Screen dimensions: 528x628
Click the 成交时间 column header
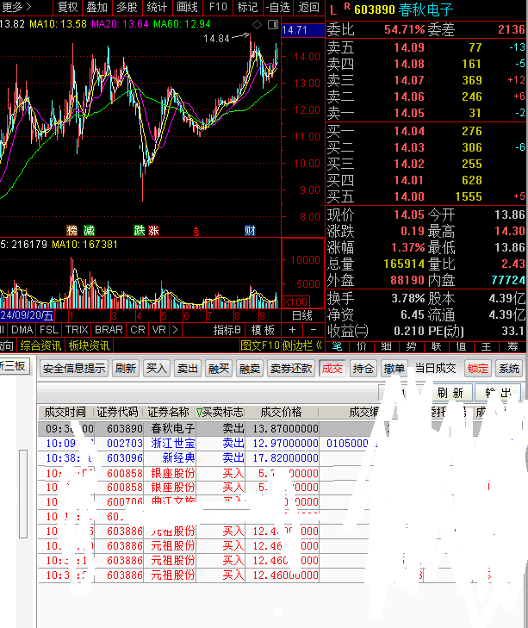point(65,412)
